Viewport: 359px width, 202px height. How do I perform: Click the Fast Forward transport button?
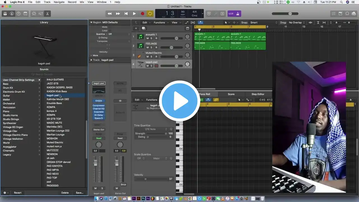pyautogui.click(x=118, y=13)
